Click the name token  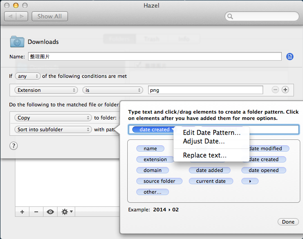(x=150, y=148)
